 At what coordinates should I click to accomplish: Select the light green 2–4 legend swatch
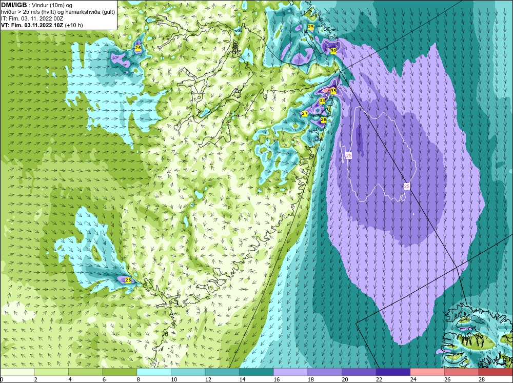click(x=51, y=372)
